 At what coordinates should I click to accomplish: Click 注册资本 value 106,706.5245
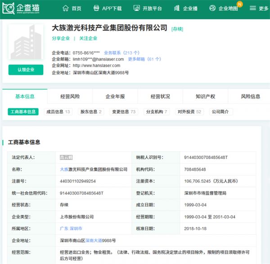pos(198,181)
